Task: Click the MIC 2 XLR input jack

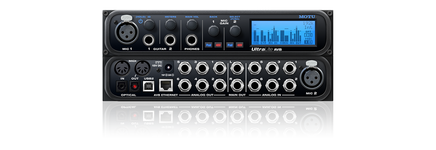Action: [311, 78]
